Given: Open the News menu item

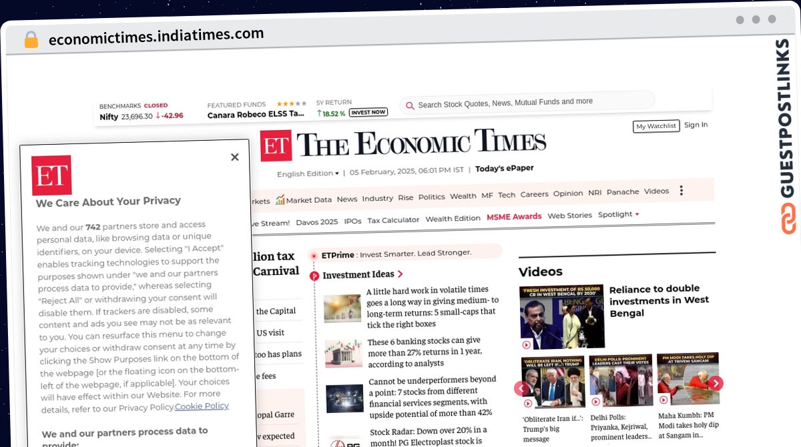Looking at the screenshot, I should point(347,199).
